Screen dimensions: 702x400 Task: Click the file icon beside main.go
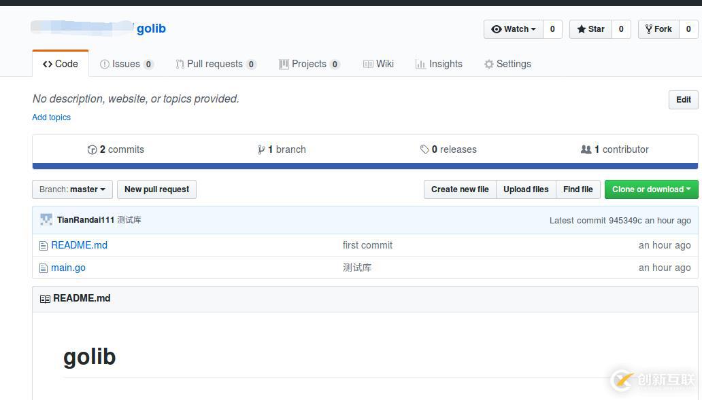click(44, 268)
